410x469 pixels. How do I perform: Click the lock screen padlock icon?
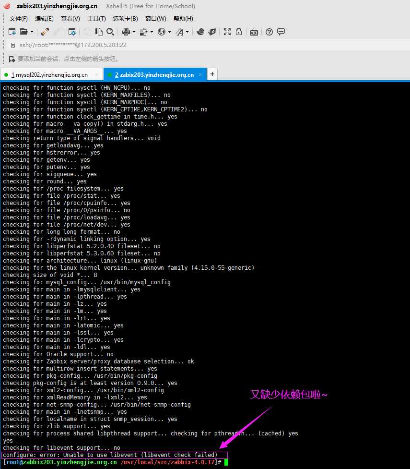pyautogui.click(x=239, y=32)
